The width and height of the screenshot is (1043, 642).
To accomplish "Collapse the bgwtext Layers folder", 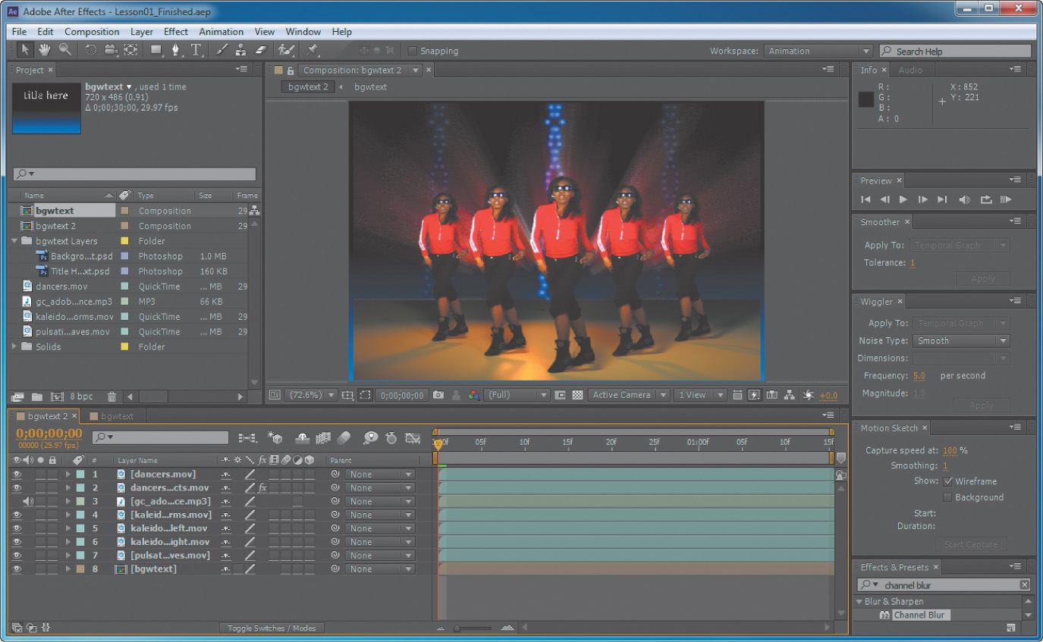I will pos(14,241).
